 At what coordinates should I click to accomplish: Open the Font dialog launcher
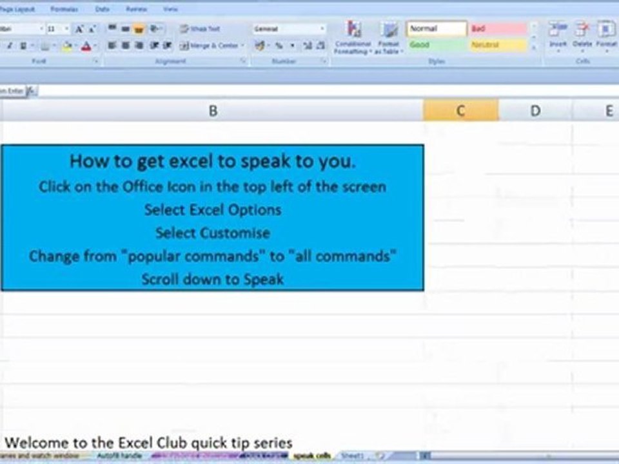(x=96, y=61)
